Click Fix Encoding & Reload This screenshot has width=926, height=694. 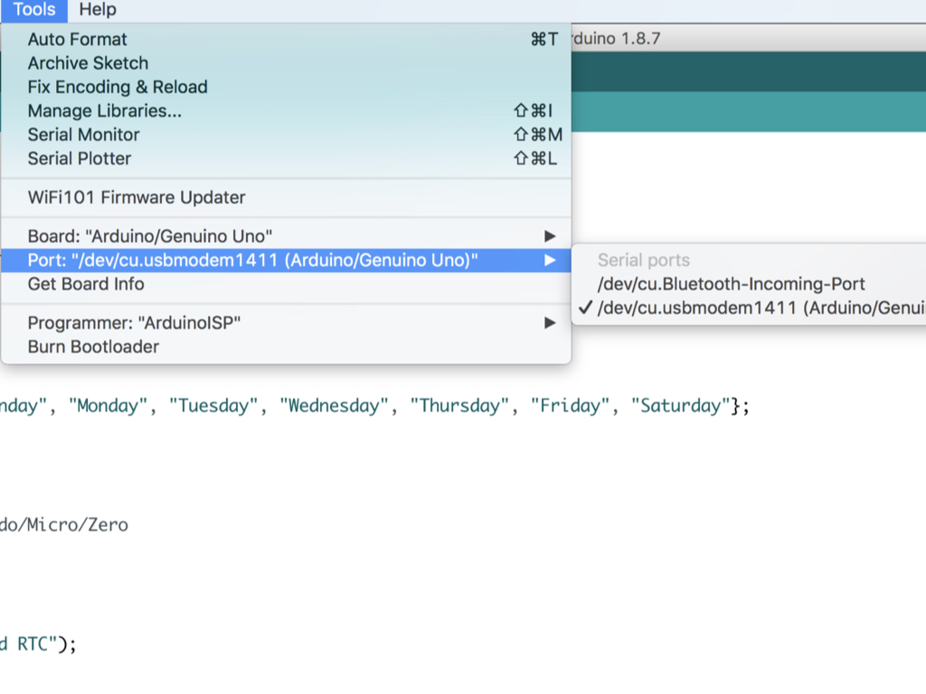pyautogui.click(x=286, y=87)
